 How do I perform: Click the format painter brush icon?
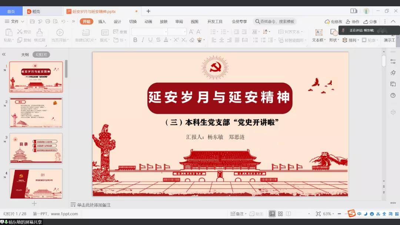coord(39,33)
